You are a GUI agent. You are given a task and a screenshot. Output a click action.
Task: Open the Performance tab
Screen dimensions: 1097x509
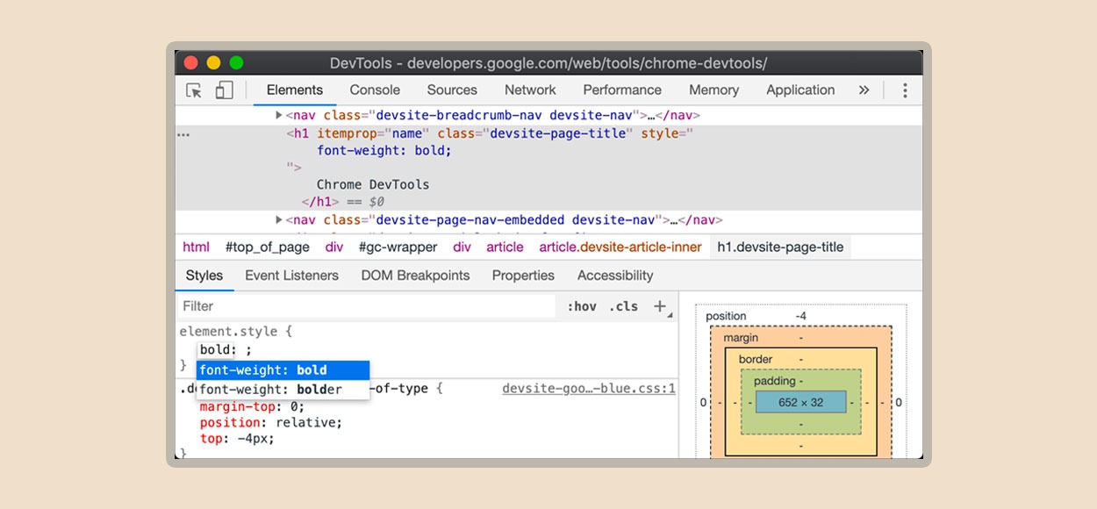point(622,90)
